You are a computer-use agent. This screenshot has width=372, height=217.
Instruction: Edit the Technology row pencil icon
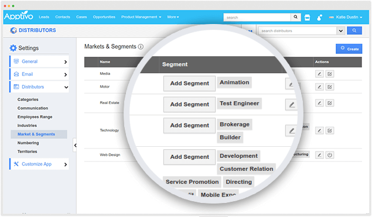pyautogui.click(x=319, y=130)
